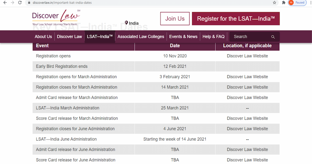This screenshot has width=312, height=164.
Task: Click TBA in Admit Card March row
Action: point(175,98)
